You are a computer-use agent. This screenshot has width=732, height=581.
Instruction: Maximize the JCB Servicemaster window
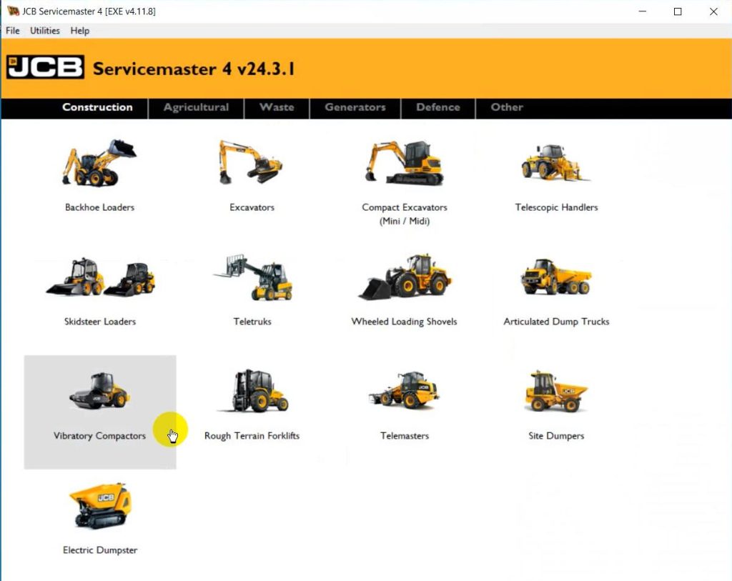point(678,11)
